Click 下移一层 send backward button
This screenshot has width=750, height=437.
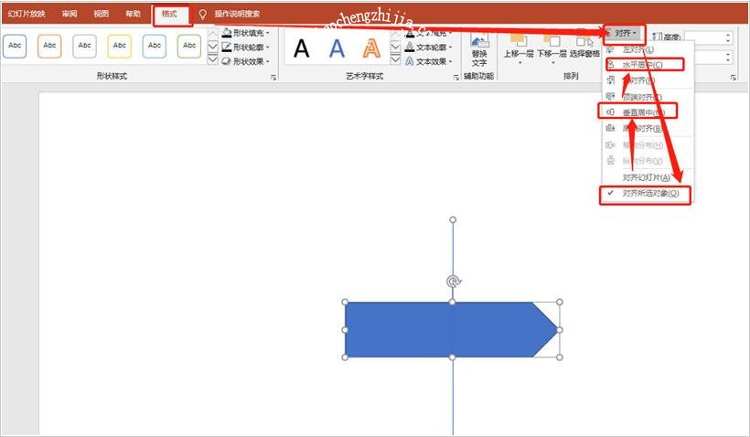(552, 49)
